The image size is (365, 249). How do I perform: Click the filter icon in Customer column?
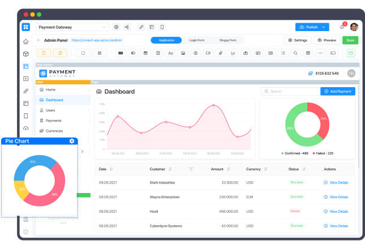[x=191, y=169]
